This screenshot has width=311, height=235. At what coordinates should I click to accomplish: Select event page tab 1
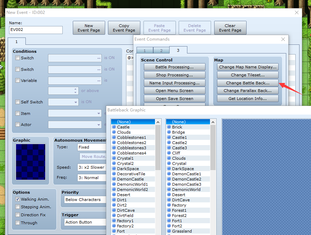[17, 42]
